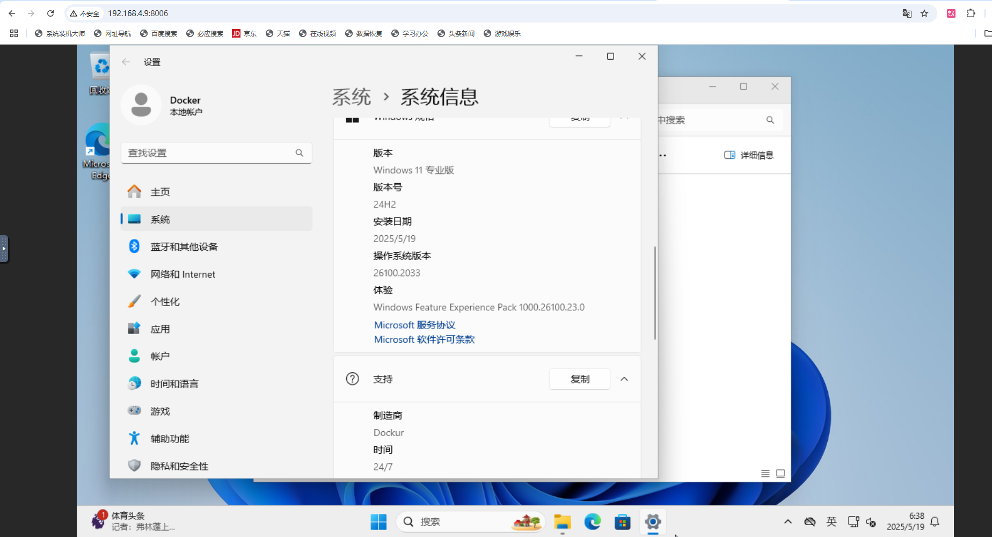This screenshot has height=537, width=992.
Task: Click the search magnifier in 查找设置
Action: click(x=300, y=153)
